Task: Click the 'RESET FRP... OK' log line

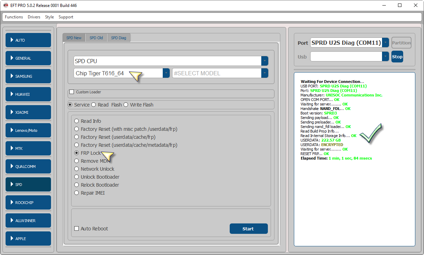Action: click(315, 154)
